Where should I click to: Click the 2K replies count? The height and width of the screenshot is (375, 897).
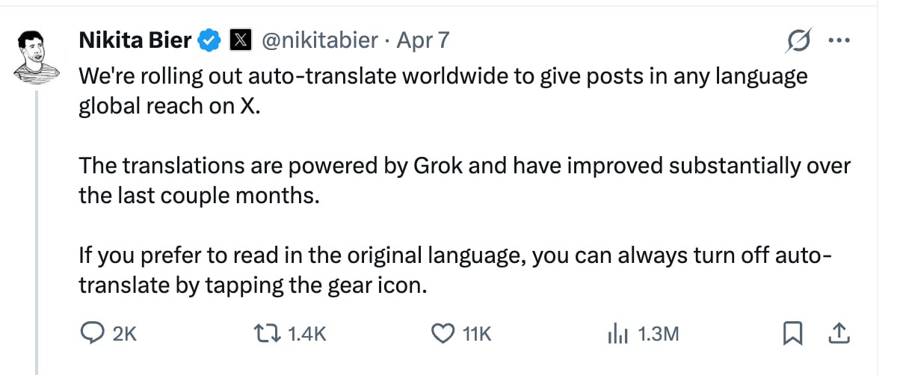pyautogui.click(x=124, y=334)
